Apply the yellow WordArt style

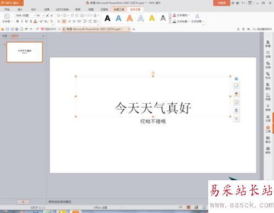click(x=152, y=19)
